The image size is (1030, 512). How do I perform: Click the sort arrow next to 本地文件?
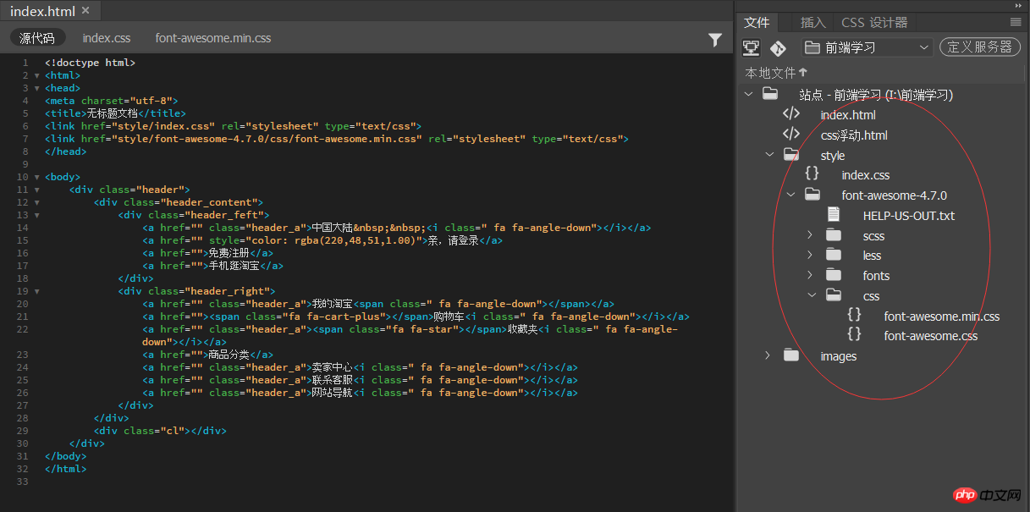point(803,73)
